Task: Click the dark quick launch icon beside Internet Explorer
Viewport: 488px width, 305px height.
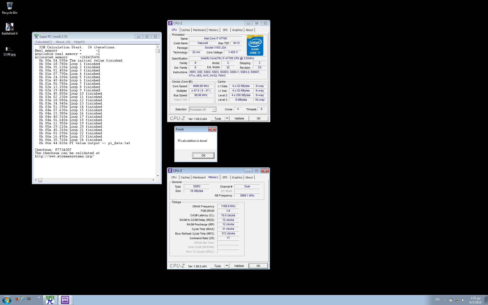Action: tap(29, 299)
